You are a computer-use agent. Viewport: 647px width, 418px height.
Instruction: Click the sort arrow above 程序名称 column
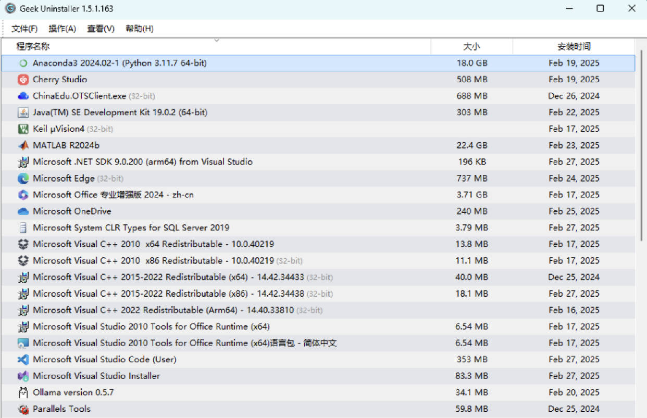(x=217, y=40)
